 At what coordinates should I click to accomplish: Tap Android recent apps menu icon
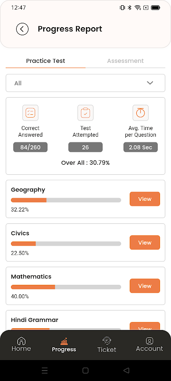45,371
